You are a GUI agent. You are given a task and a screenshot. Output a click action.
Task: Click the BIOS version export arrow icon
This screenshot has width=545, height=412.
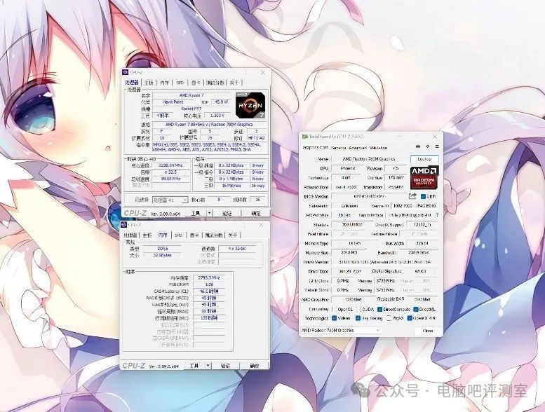click(412, 196)
